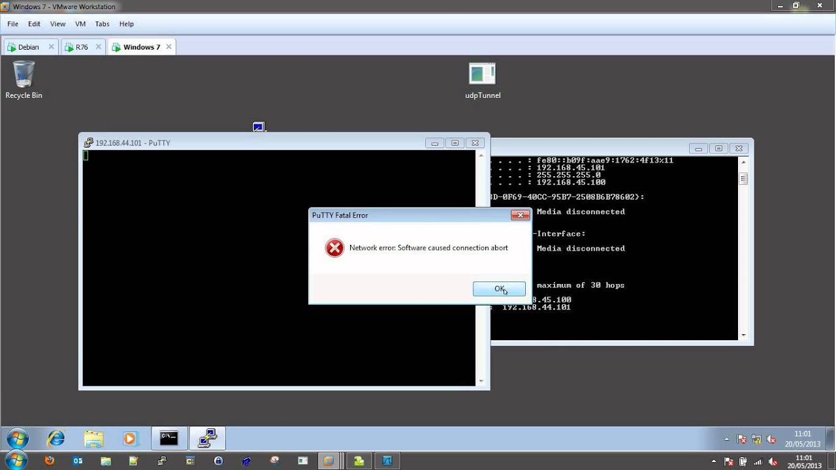Select the Windows 7 VM tab

click(x=142, y=47)
